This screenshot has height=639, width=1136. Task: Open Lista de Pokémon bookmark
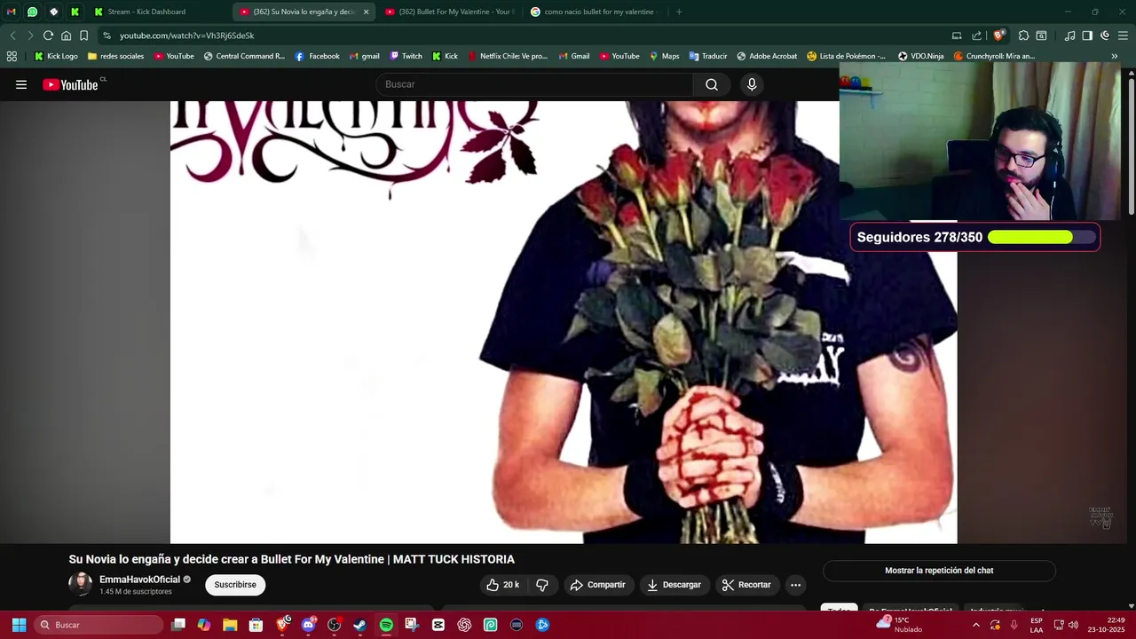click(846, 56)
